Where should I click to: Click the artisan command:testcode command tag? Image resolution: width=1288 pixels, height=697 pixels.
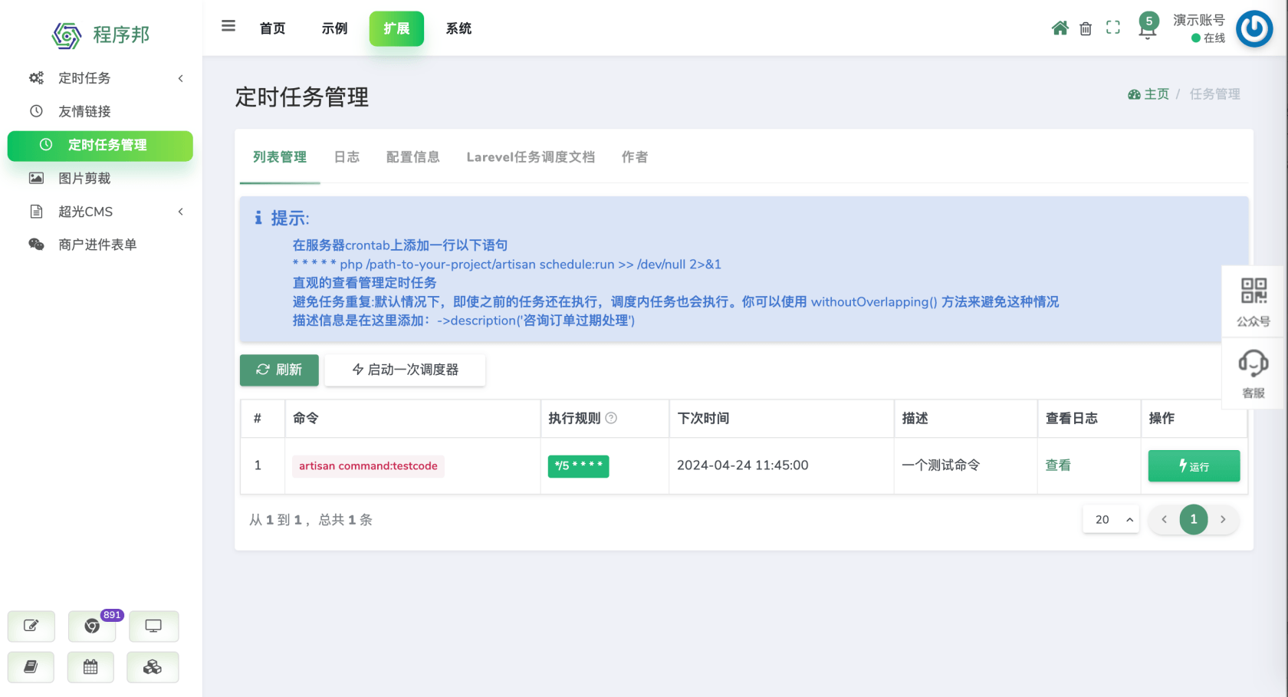click(x=368, y=466)
